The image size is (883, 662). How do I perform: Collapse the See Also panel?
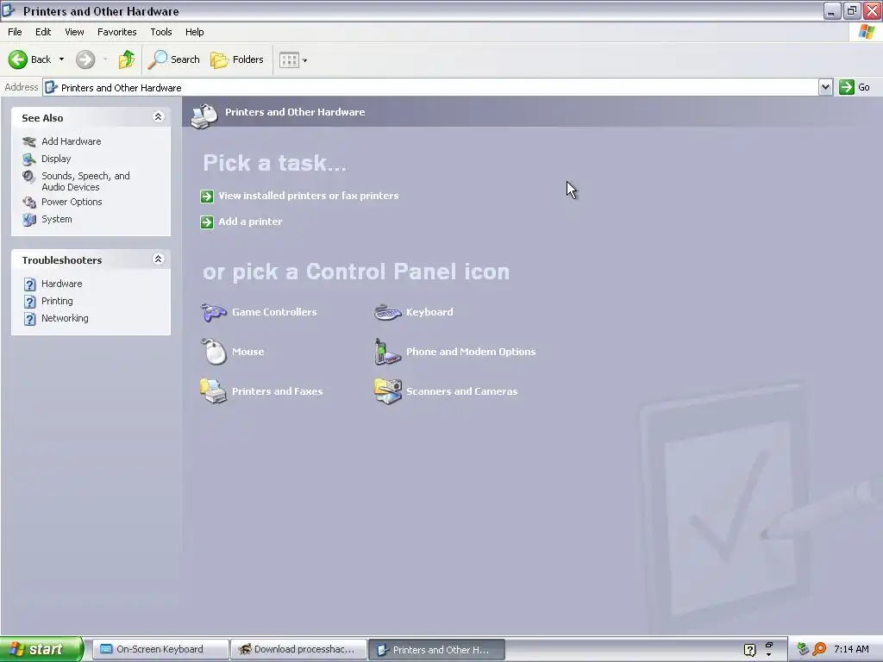159,117
